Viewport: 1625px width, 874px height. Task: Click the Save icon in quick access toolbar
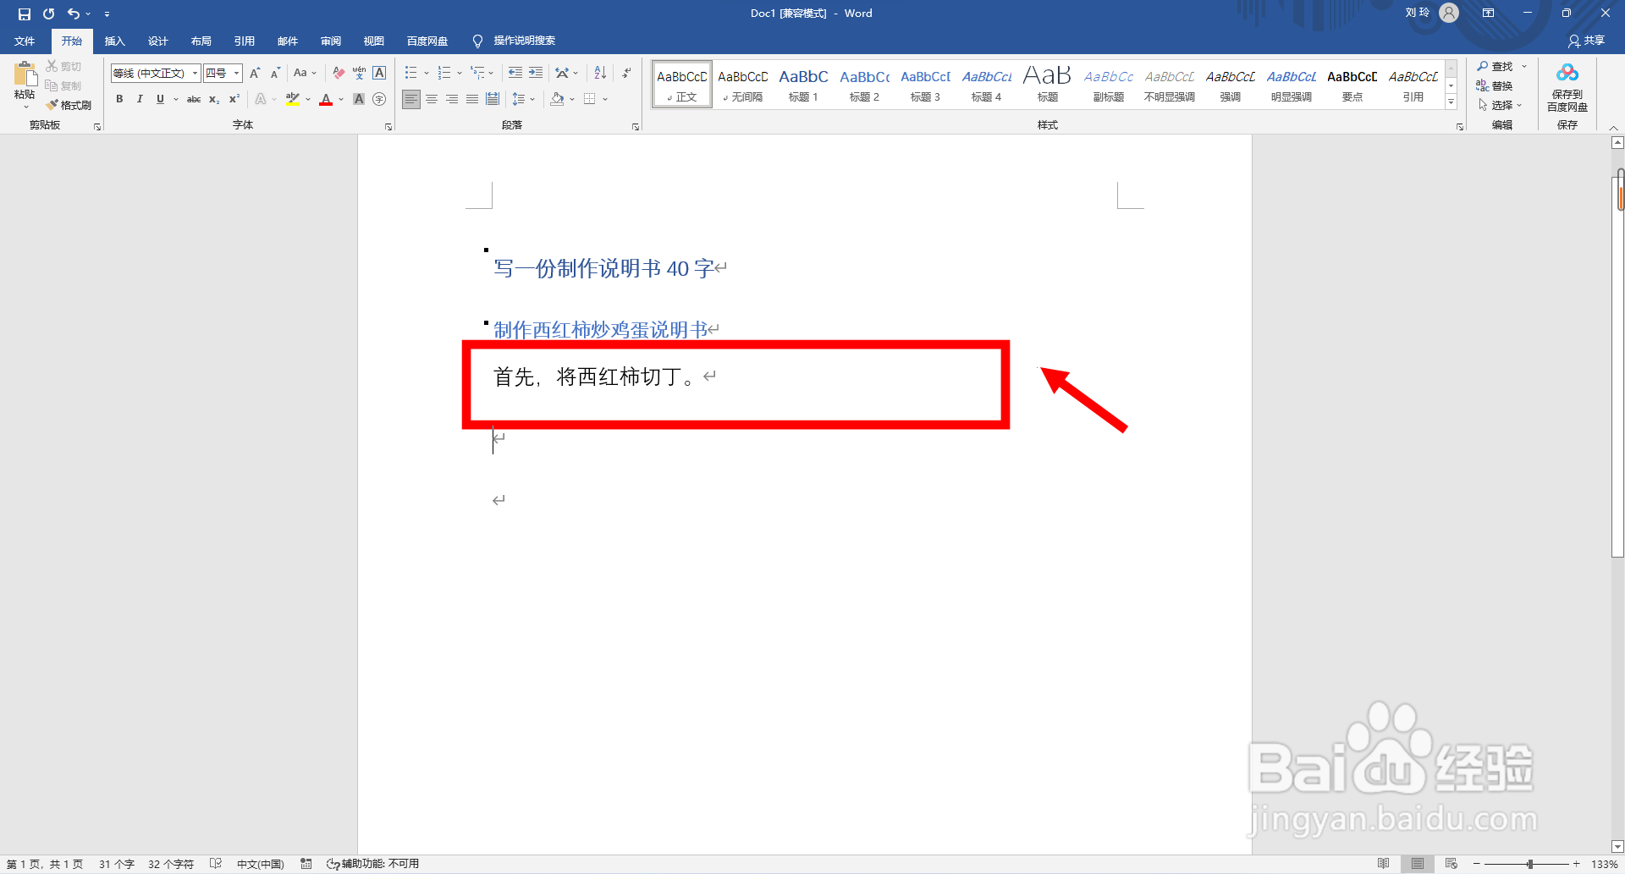click(24, 14)
